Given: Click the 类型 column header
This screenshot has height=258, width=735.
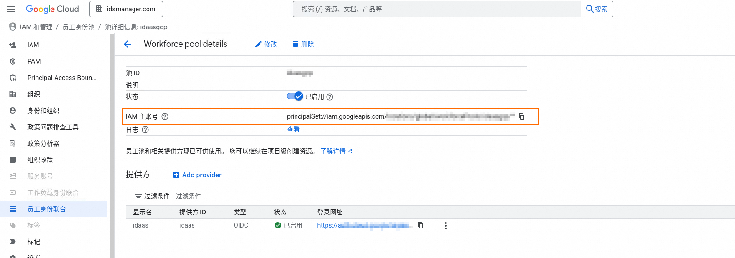Looking at the screenshot, I should [240, 212].
